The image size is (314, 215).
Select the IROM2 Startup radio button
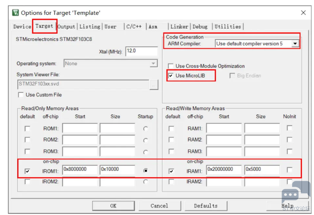pos(146,182)
